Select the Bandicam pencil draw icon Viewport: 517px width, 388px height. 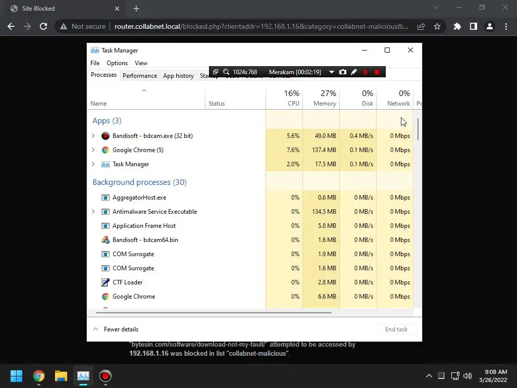coord(354,72)
